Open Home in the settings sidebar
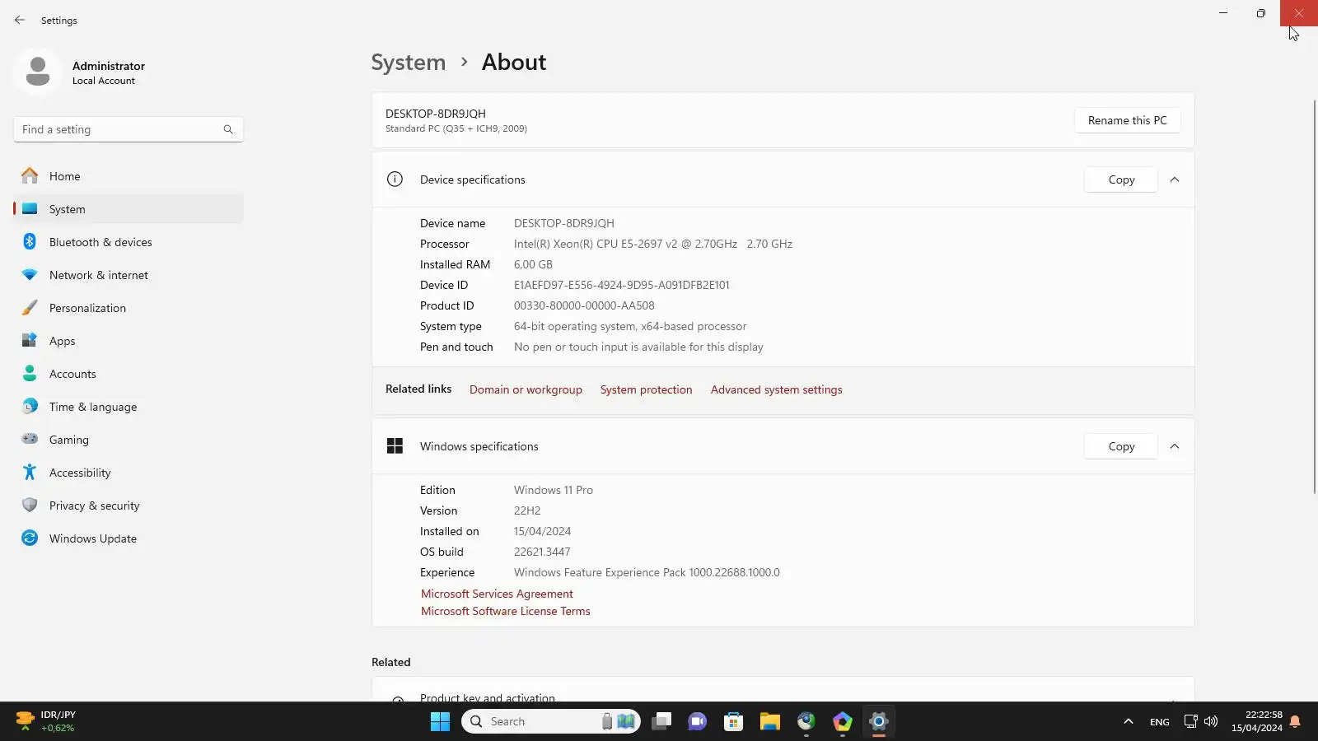The image size is (1318, 741). pyautogui.click(x=129, y=176)
